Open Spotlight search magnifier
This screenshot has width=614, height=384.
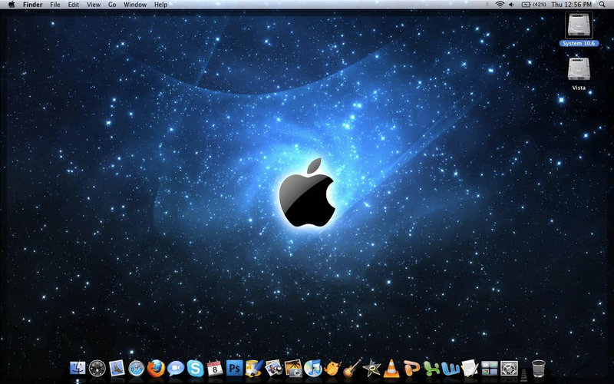[x=602, y=5]
